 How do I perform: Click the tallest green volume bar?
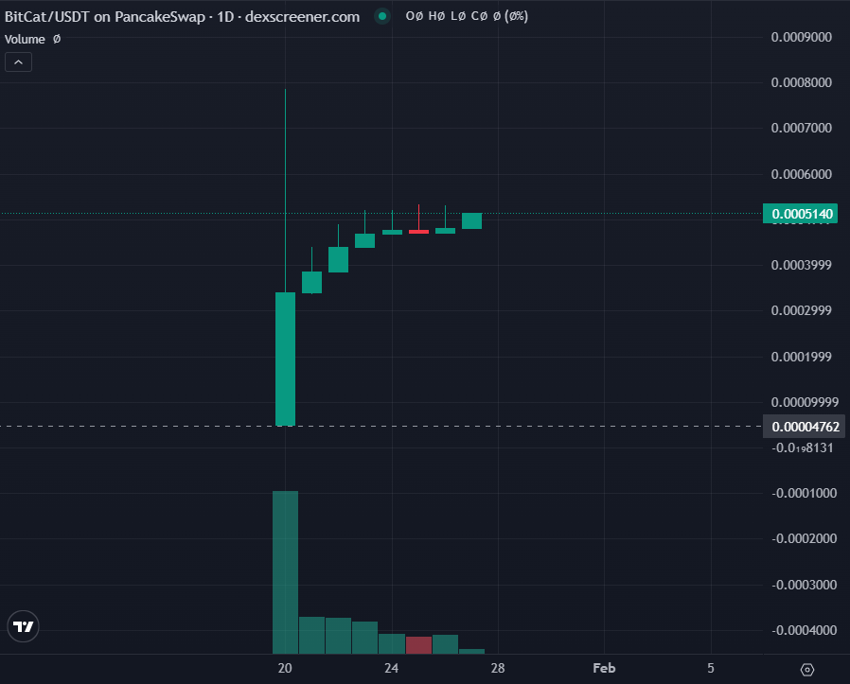pos(285,571)
